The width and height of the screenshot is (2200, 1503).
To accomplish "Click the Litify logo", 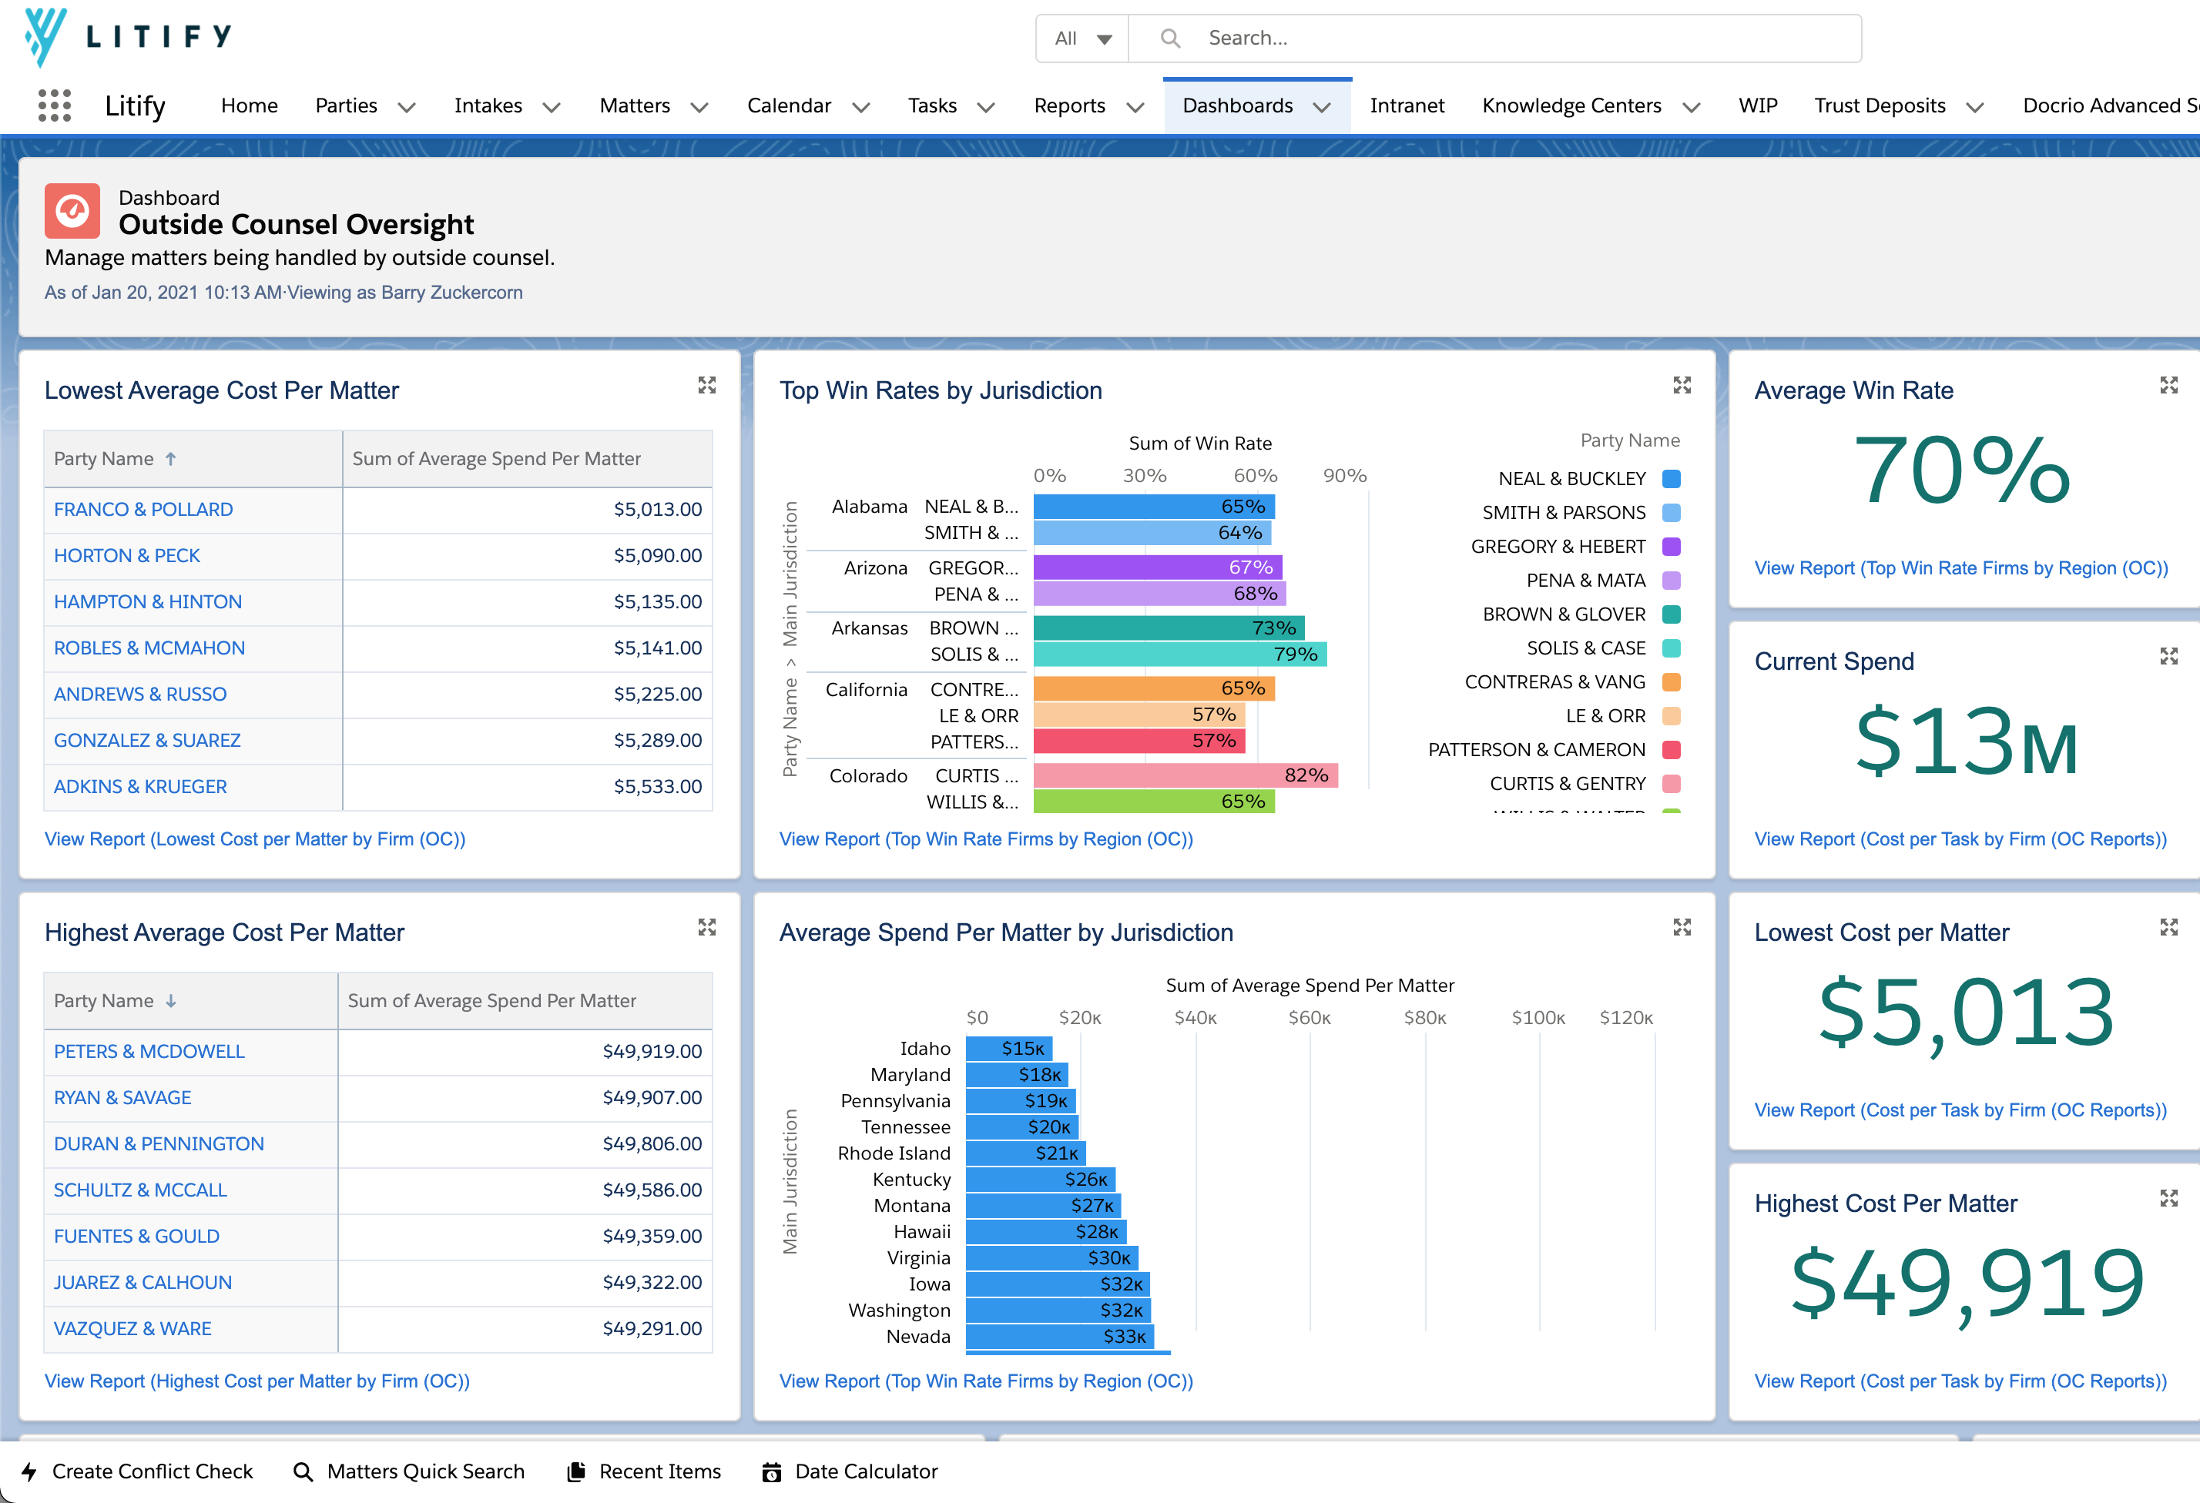I will click(x=127, y=38).
